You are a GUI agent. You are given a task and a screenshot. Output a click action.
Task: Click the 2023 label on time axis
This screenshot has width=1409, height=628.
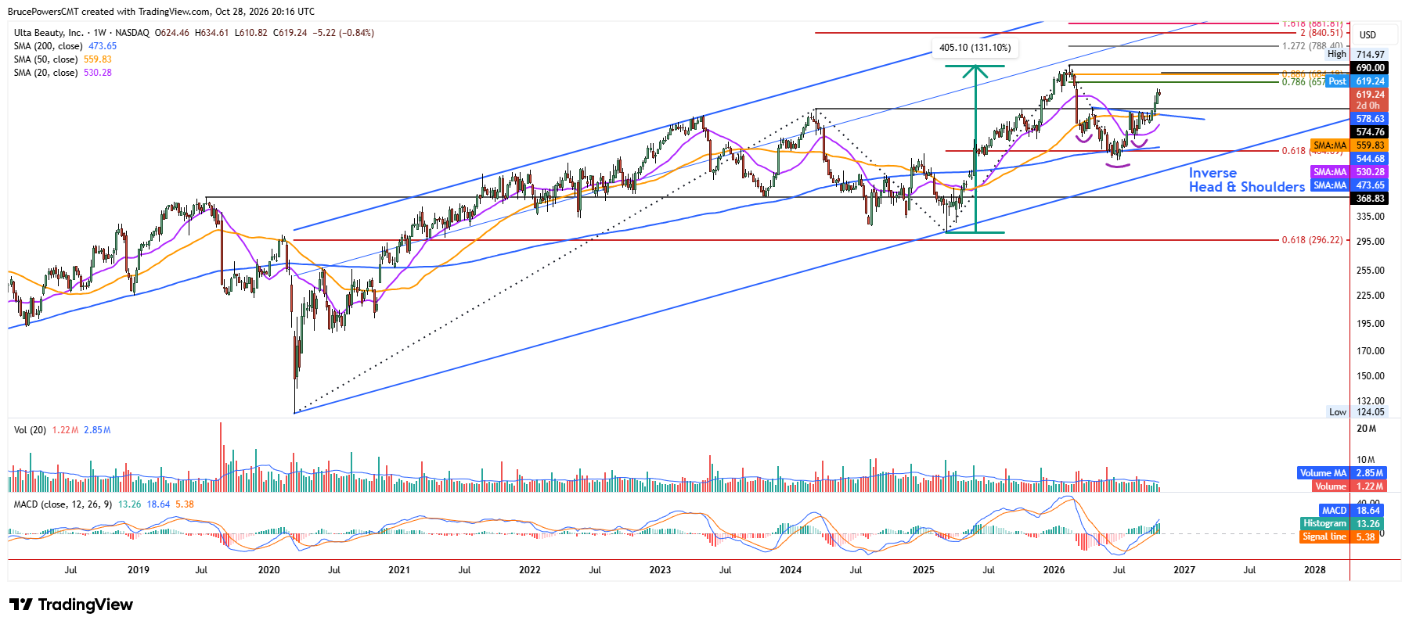point(660,570)
